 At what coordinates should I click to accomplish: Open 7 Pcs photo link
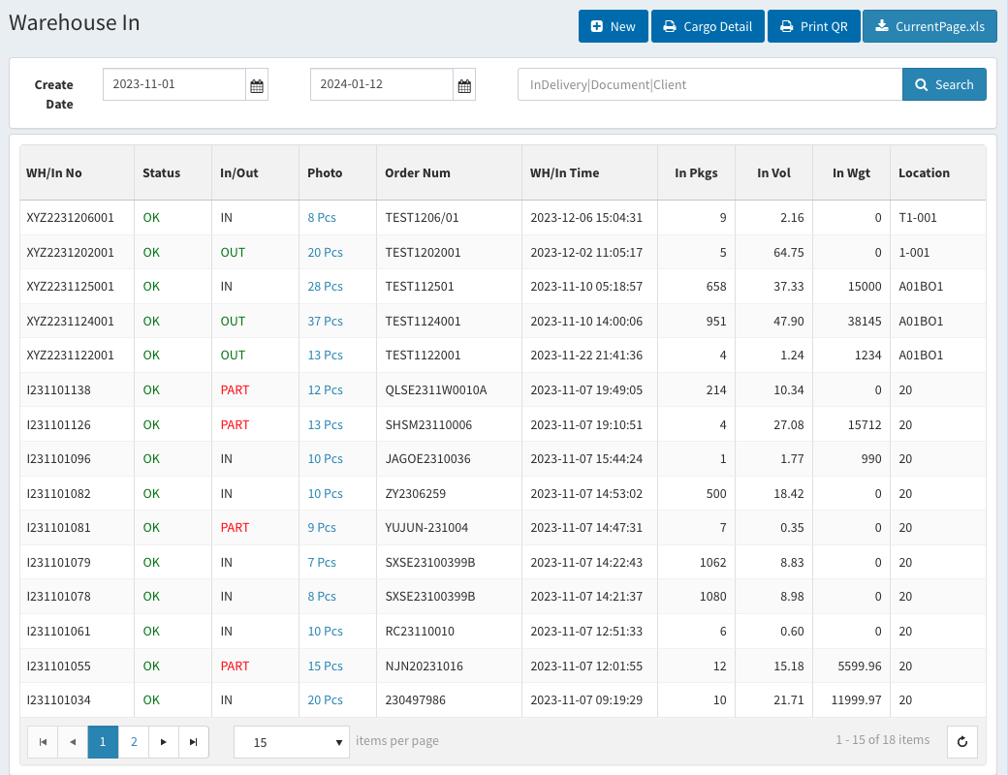322,562
